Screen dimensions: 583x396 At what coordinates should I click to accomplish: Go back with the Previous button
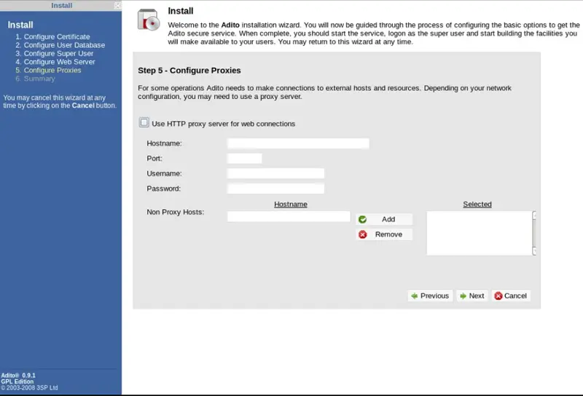pos(430,296)
